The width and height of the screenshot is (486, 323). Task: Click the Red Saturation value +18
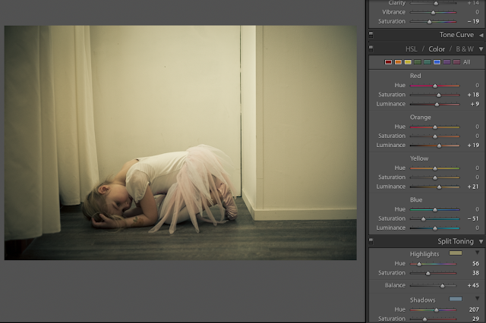point(473,95)
